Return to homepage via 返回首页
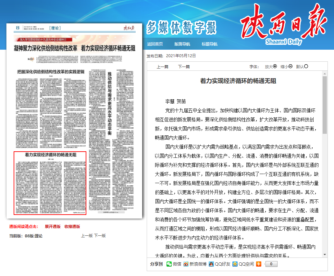 pos(155,44)
